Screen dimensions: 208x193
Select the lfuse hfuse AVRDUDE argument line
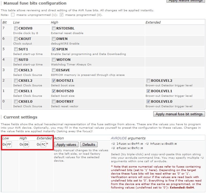click(x=144, y=144)
